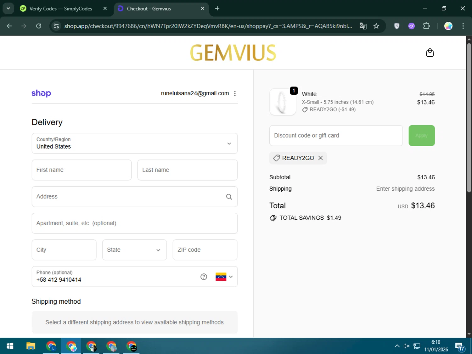Go back to the previous page

point(9,26)
